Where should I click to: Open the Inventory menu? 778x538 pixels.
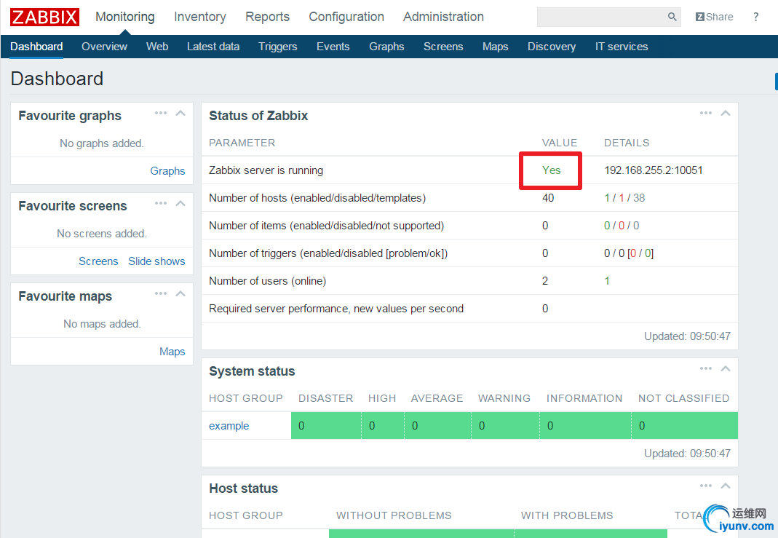point(200,17)
